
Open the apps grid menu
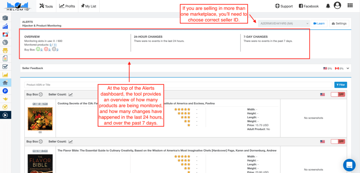(x=350, y=6)
